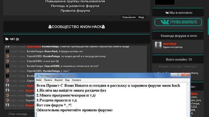Click the Notepad vertical scrollbar up arrow

pos(188,84)
